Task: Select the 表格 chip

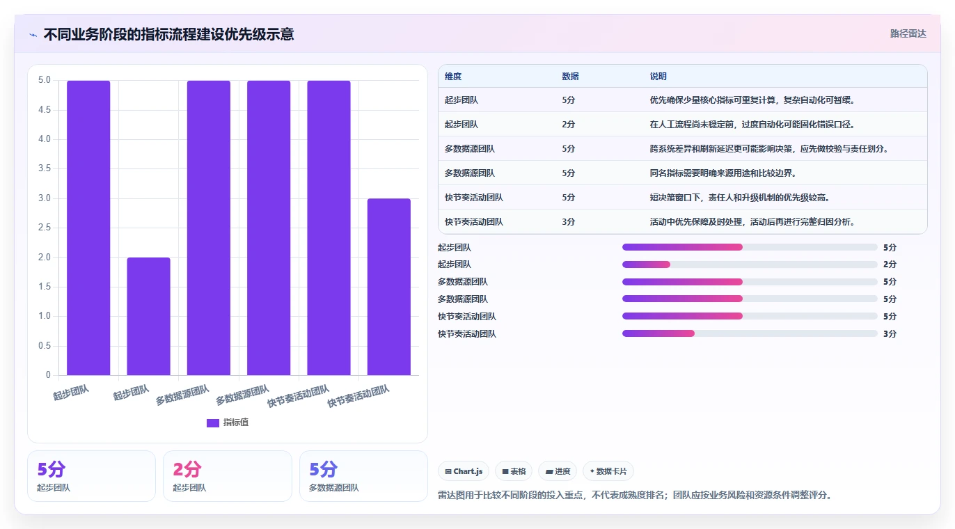Action: pyautogui.click(x=513, y=471)
